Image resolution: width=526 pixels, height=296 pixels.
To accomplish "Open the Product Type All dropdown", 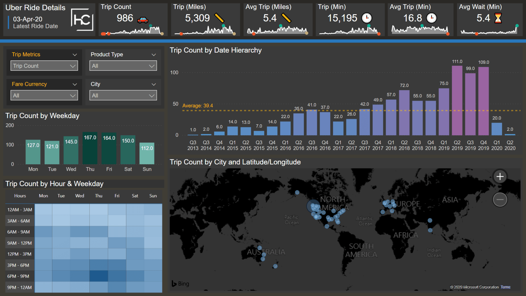I will [123, 66].
